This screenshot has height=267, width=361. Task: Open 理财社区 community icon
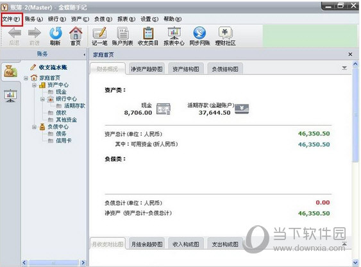226,33
